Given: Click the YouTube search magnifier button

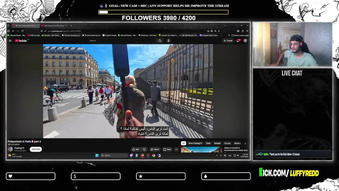Looking at the screenshot, I should [x=160, y=41].
